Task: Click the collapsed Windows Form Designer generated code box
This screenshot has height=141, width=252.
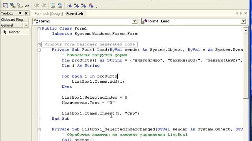Action: (89, 44)
